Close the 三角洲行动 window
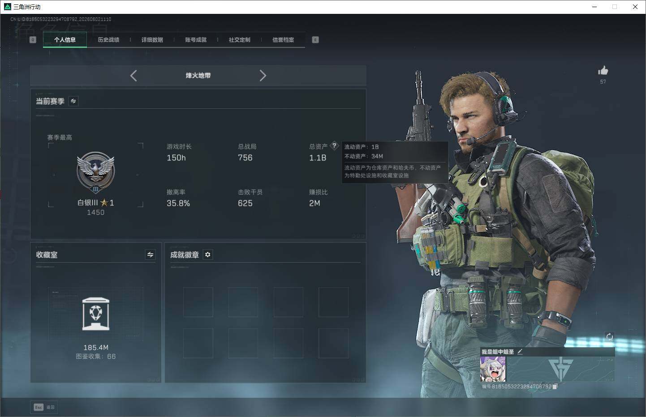Screen dimensions: 646x417 pos(635,7)
